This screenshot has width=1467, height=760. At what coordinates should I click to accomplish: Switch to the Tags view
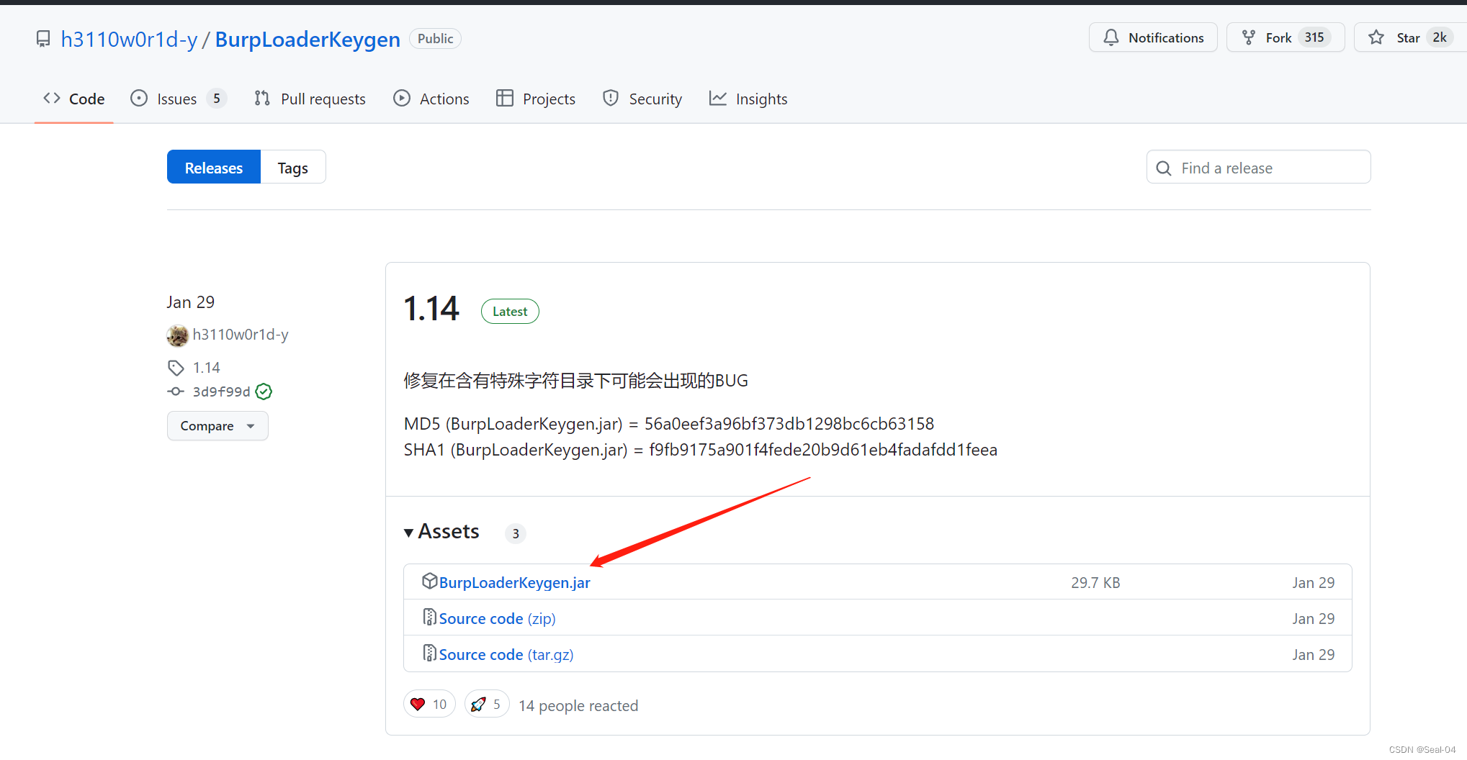point(293,167)
